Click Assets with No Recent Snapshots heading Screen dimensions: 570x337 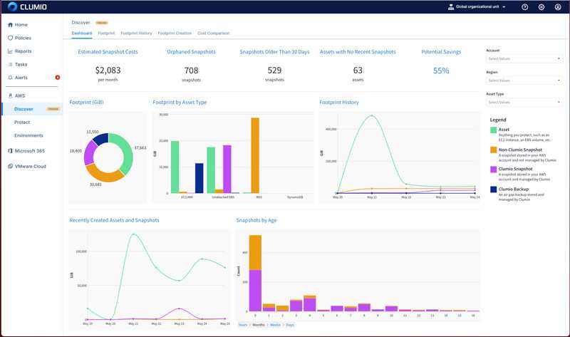tap(358, 52)
